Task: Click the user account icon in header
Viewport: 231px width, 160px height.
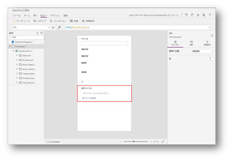Action: pyautogui.click(x=204, y=15)
